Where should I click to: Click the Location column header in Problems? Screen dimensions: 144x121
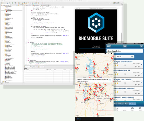point(66,70)
